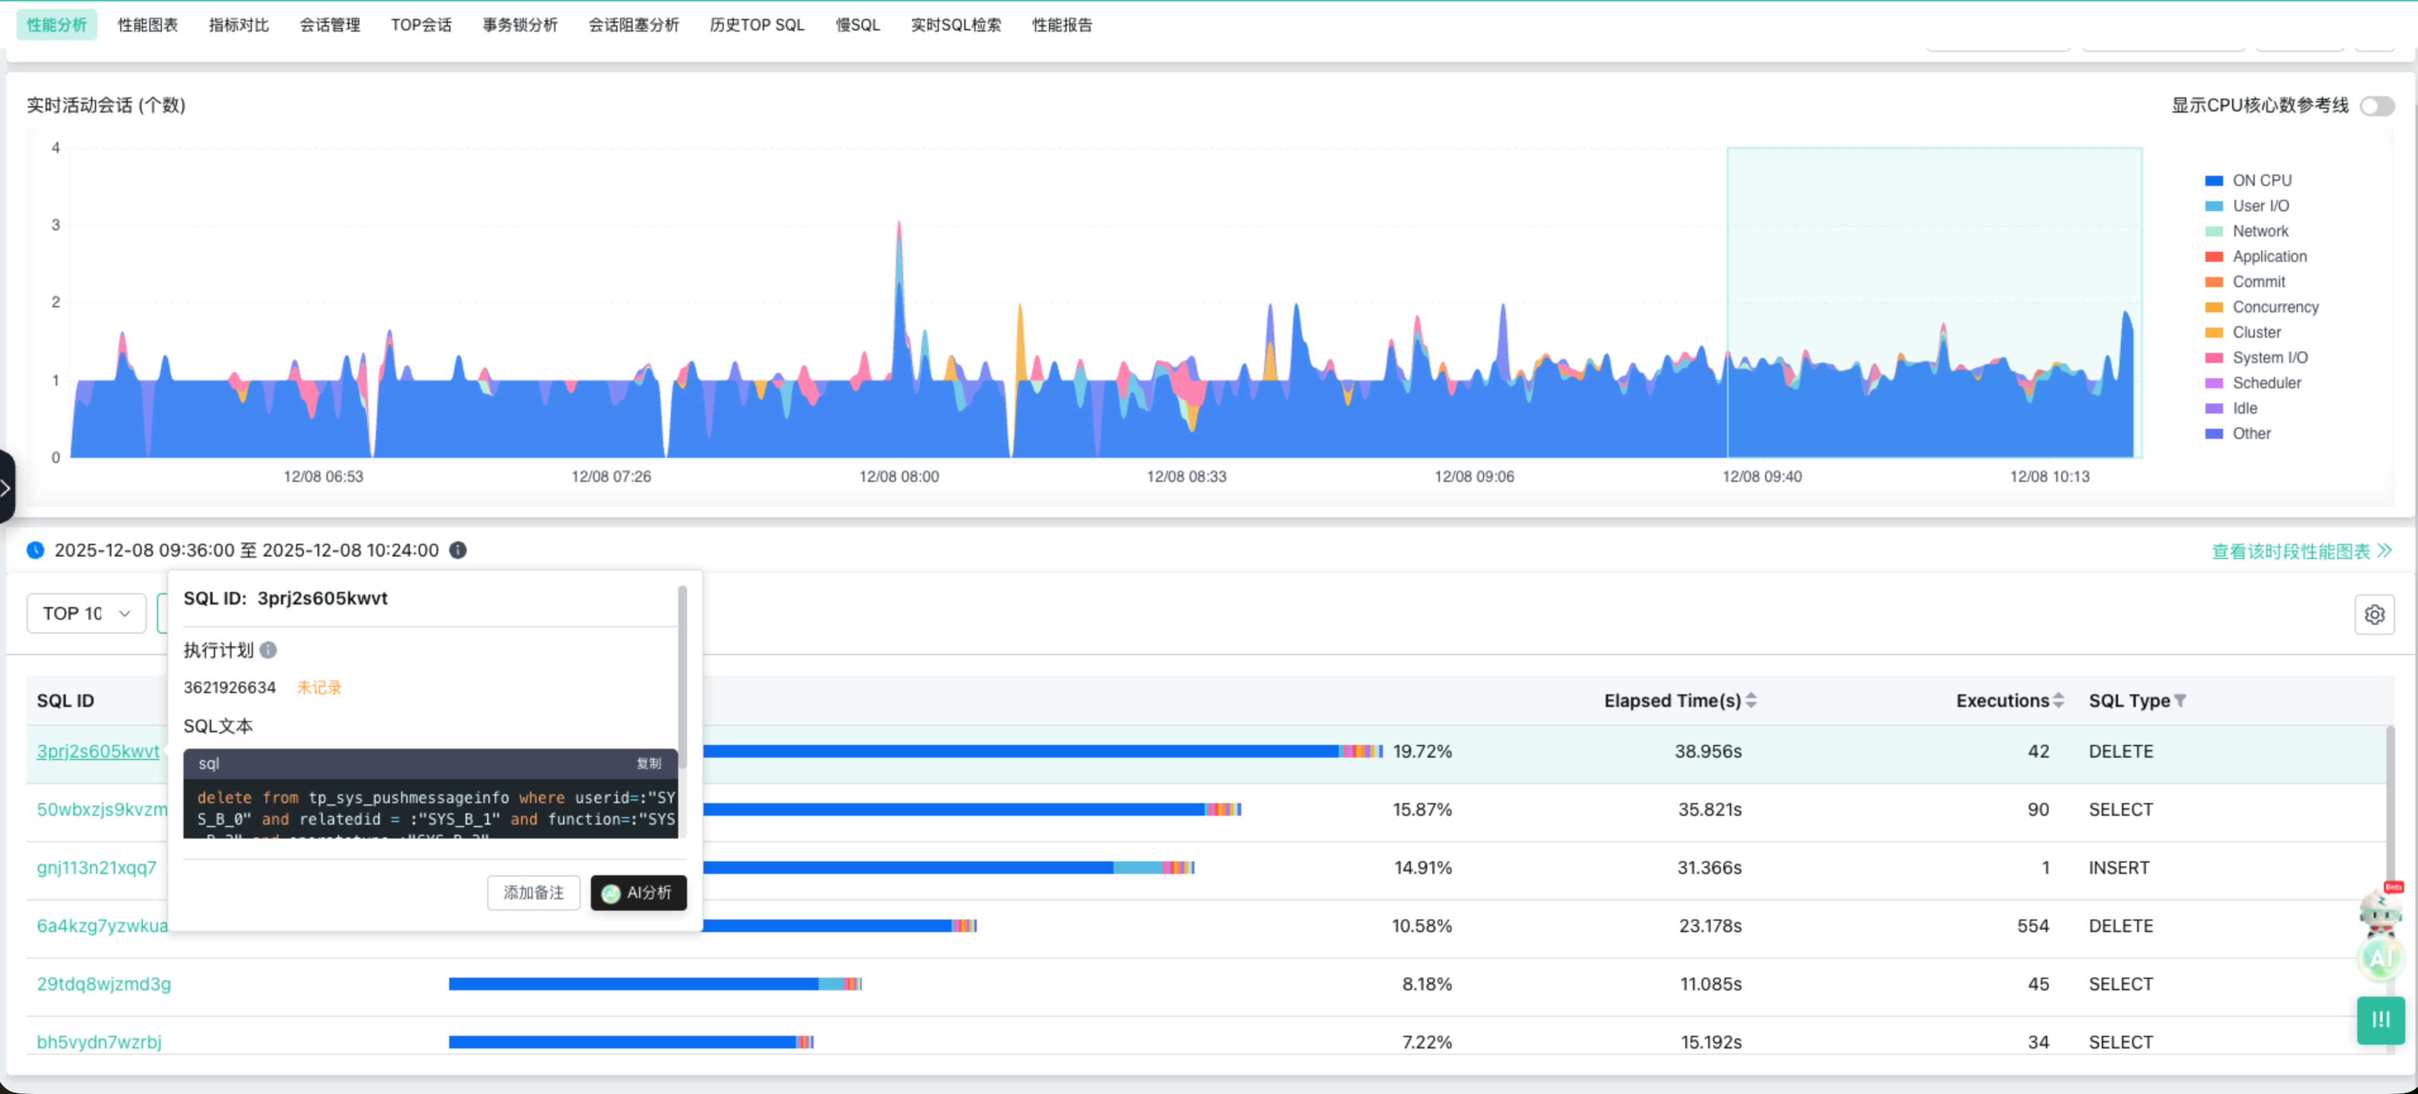Click info icon beside the time range
The image size is (2418, 1094).
pyautogui.click(x=458, y=551)
